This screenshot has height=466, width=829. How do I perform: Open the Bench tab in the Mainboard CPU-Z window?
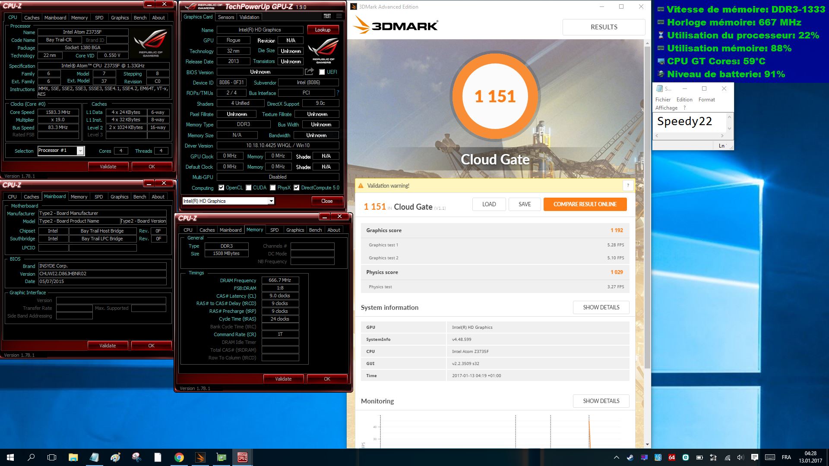point(139,197)
